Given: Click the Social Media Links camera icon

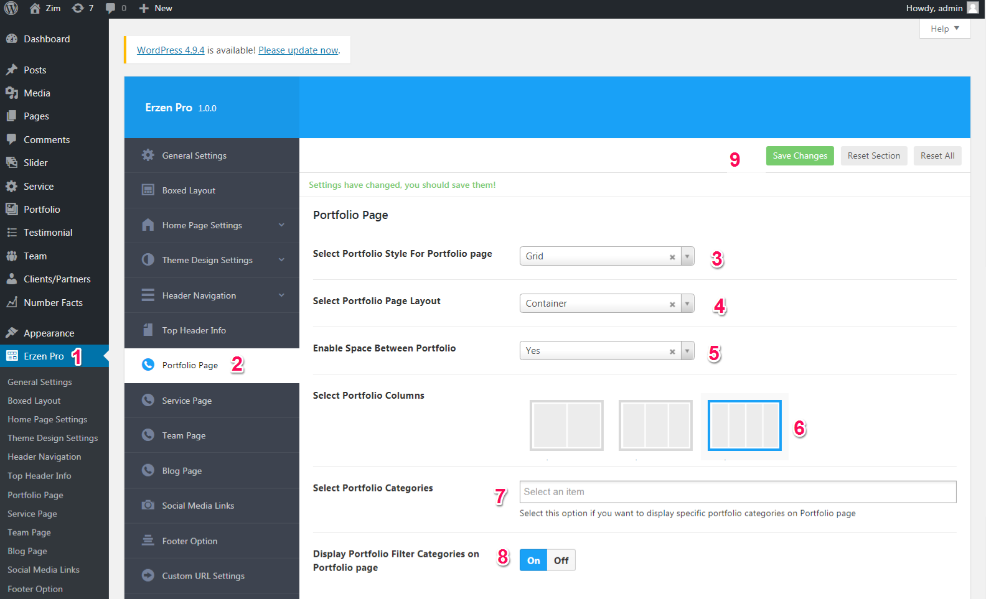Looking at the screenshot, I should [148, 505].
